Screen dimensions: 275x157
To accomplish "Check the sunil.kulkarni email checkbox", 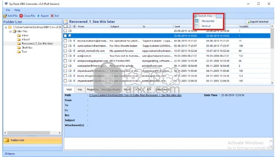I will click(65, 46).
